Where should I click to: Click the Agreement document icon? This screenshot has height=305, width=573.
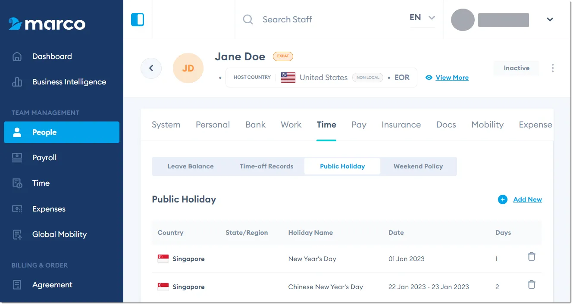pos(17,285)
